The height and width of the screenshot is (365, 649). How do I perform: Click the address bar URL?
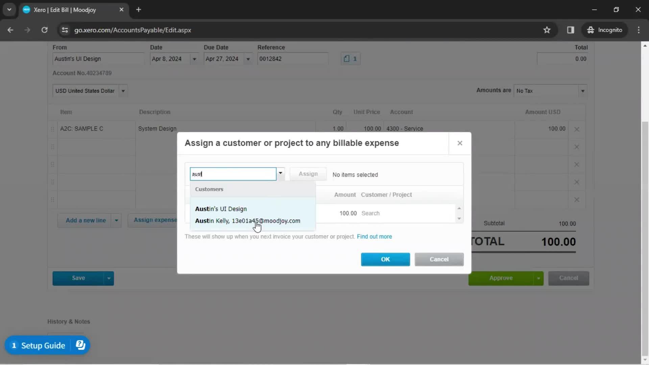click(x=133, y=30)
